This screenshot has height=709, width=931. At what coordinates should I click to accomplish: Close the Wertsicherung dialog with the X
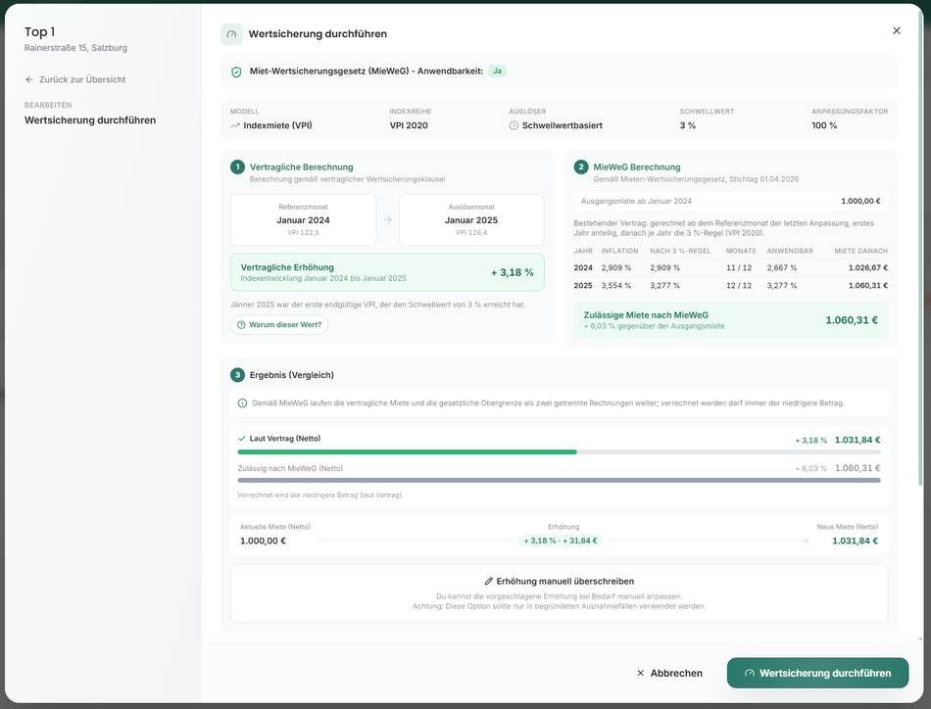tap(897, 31)
